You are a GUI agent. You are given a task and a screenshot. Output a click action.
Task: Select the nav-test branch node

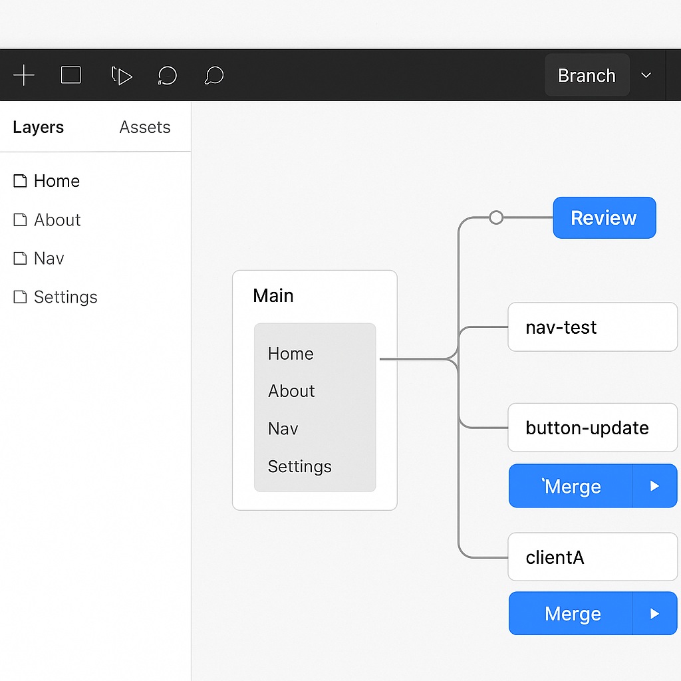point(592,327)
